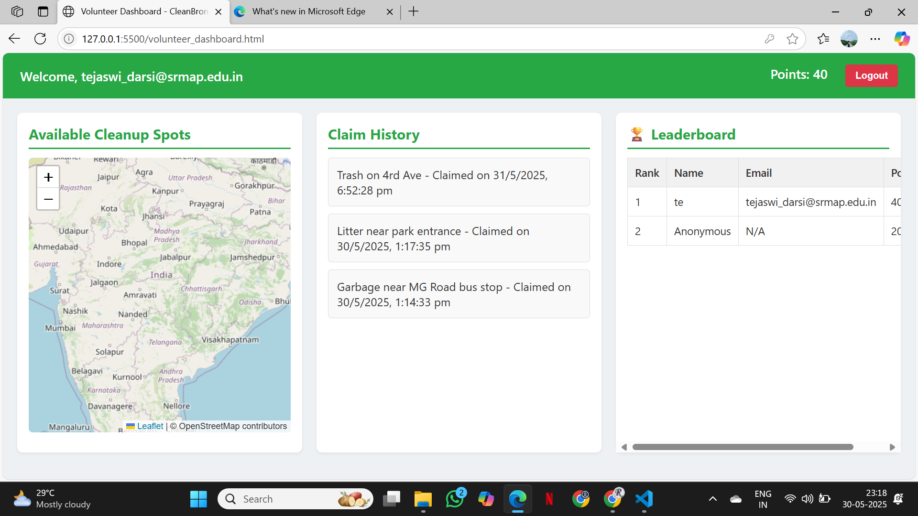Viewport: 918px width, 516px height.
Task: Open Copilot icon in Edge toolbar
Action: pos(902,39)
